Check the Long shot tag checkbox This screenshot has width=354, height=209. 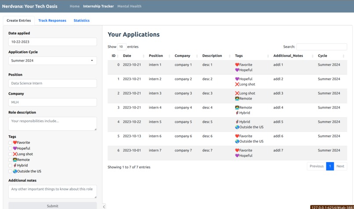coord(10,154)
